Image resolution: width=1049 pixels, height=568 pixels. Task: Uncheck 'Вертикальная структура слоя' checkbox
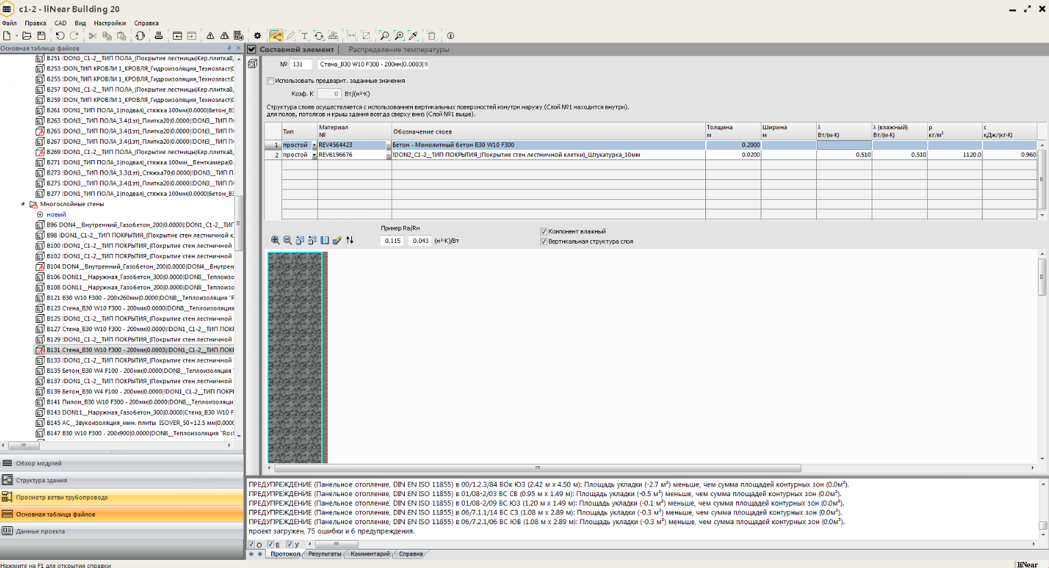click(544, 242)
